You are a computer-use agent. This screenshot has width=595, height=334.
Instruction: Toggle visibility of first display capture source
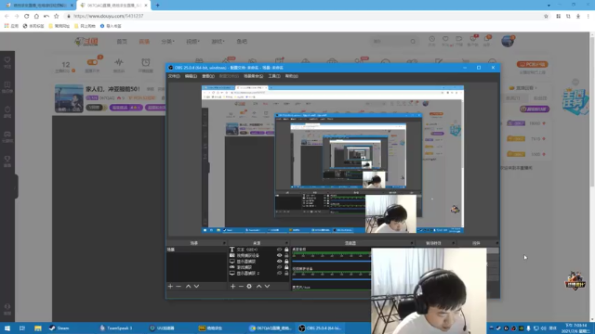click(279, 262)
